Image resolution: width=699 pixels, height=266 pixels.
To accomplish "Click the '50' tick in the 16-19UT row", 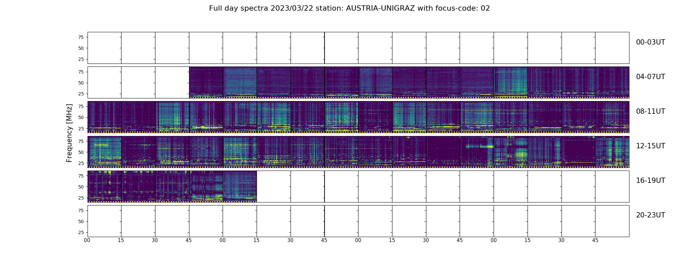I will click(81, 187).
